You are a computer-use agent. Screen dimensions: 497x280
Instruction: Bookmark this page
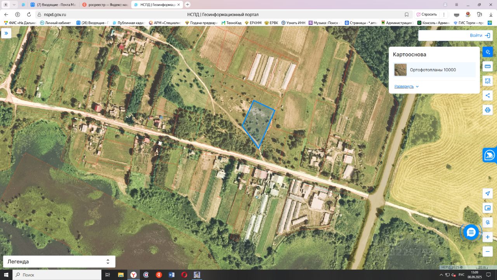(407, 14)
